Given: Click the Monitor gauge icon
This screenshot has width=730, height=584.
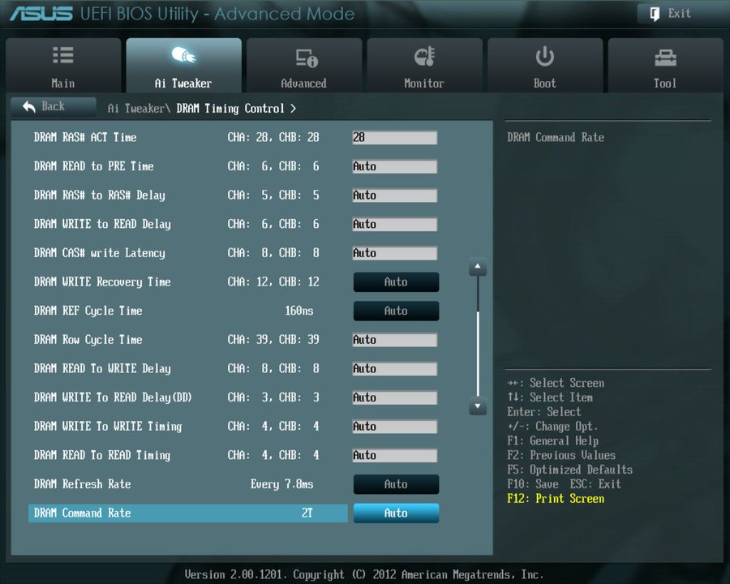Looking at the screenshot, I should coord(424,56).
